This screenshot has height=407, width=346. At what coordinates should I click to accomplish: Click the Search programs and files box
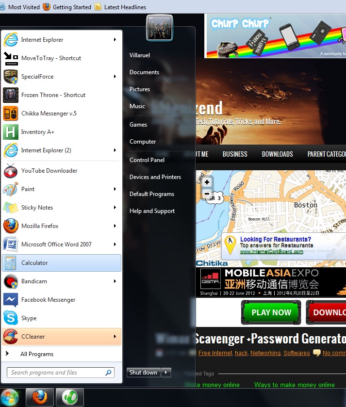61,373
